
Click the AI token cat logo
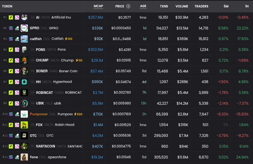click(24, 17)
